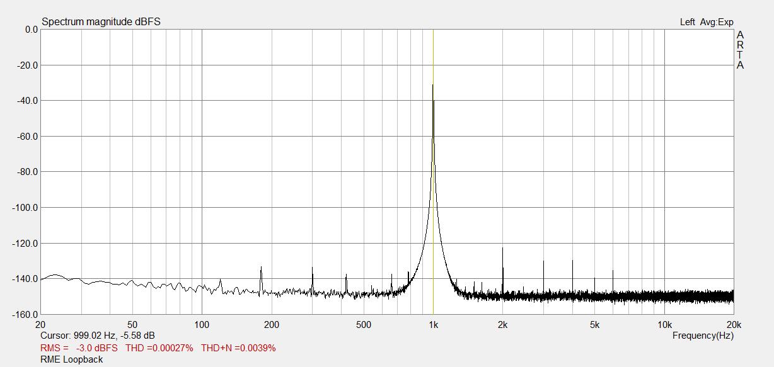
Task: Click the cursor readout '999.02 Hz, -5.58 dB'
Action: click(114, 336)
